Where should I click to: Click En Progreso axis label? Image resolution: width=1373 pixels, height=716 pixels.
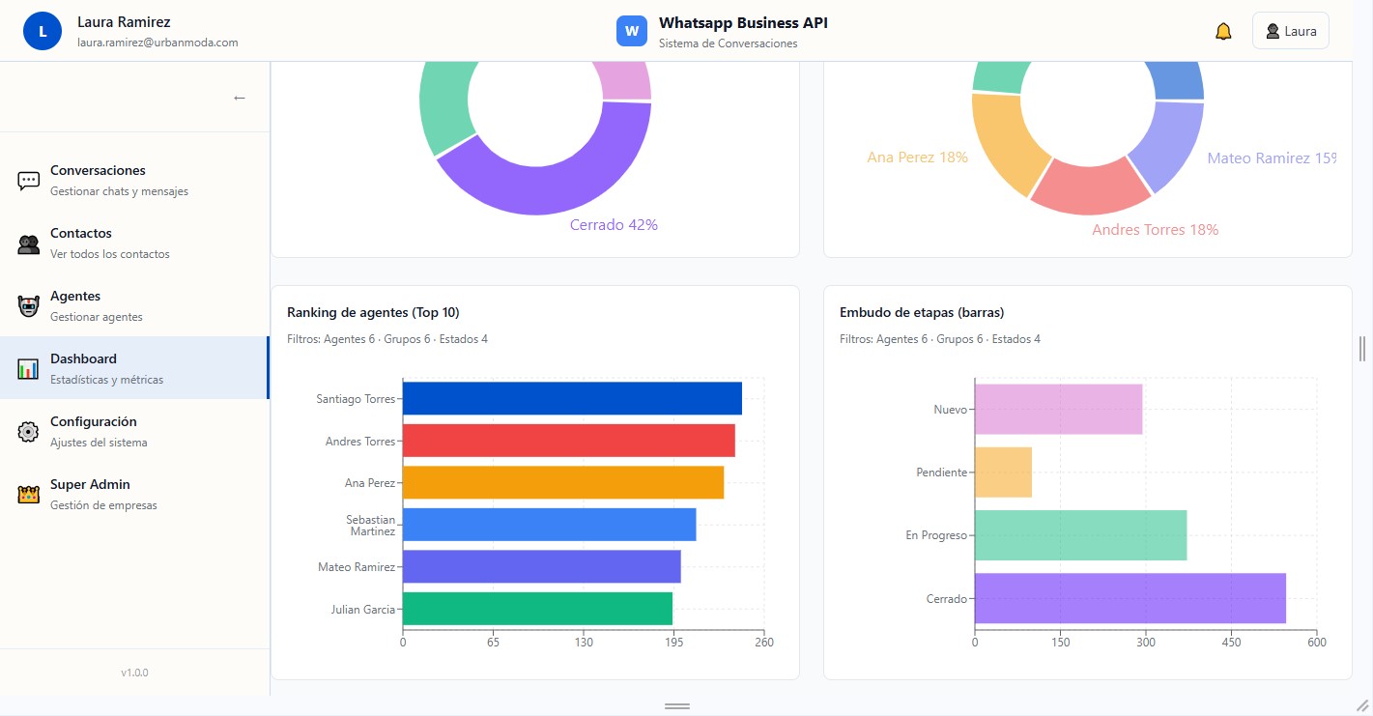click(936, 535)
